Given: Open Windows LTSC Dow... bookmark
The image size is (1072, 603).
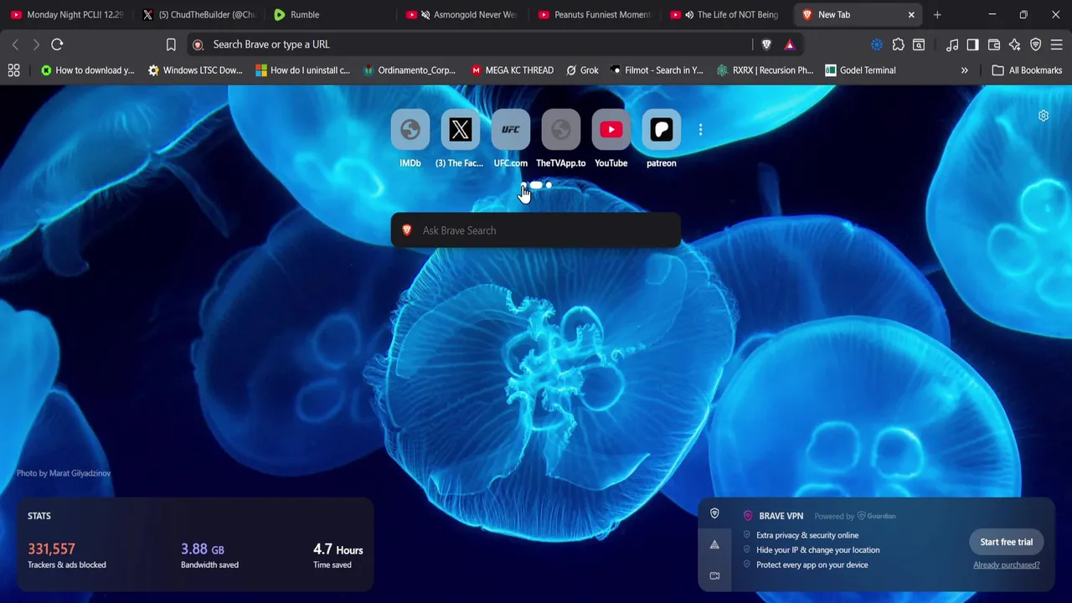Looking at the screenshot, I should (x=195, y=70).
